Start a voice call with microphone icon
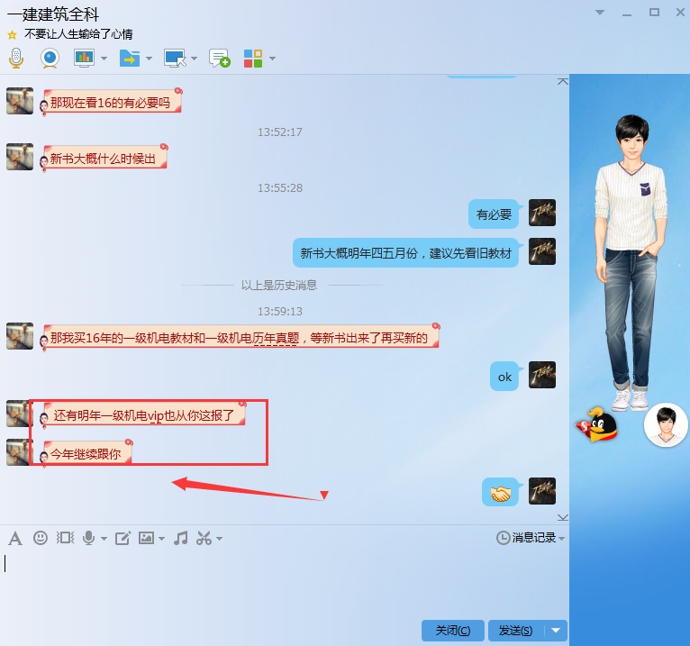The image size is (690, 646). coord(16,58)
